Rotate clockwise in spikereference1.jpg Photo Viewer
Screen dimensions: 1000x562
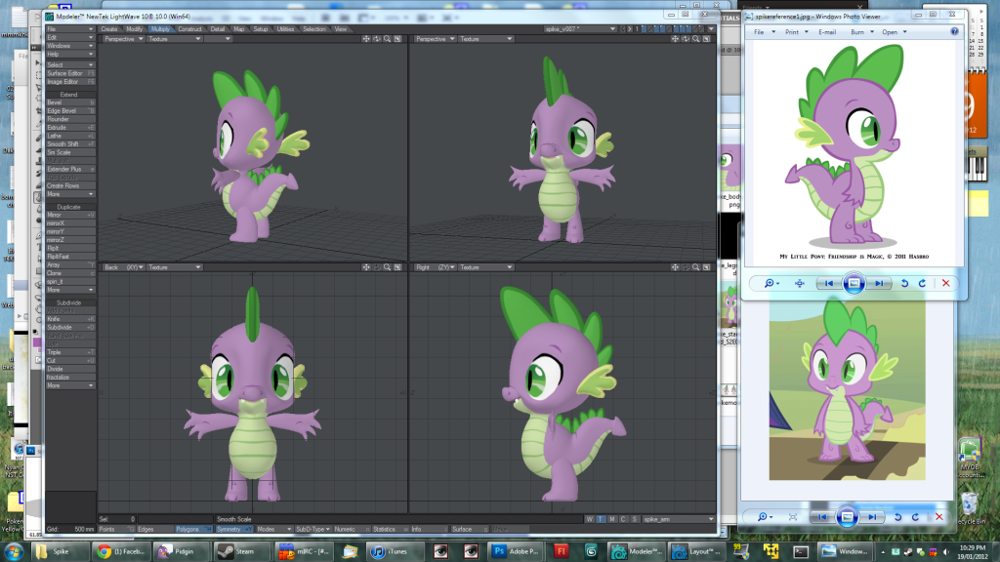pyautogui.click(x=922, y=284)
